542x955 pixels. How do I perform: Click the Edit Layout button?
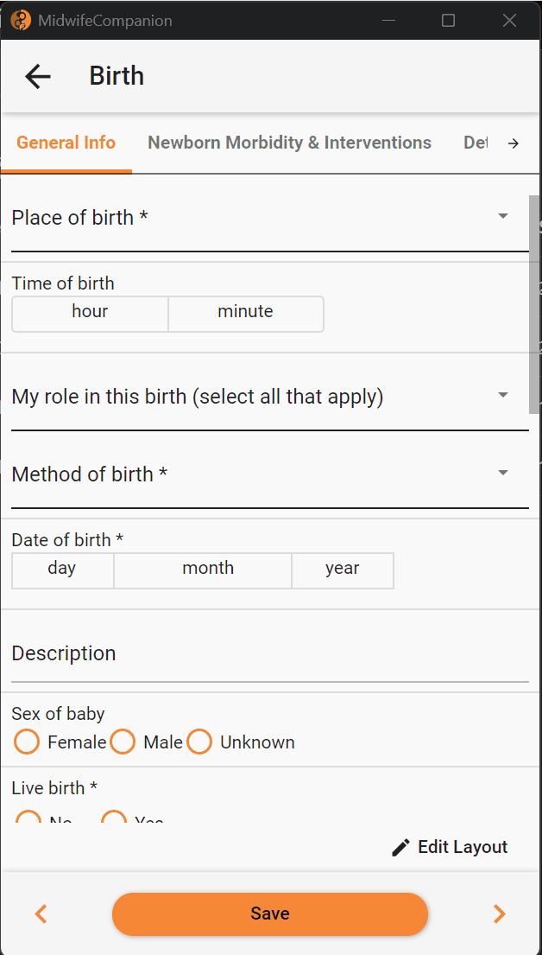coord(449,847)
